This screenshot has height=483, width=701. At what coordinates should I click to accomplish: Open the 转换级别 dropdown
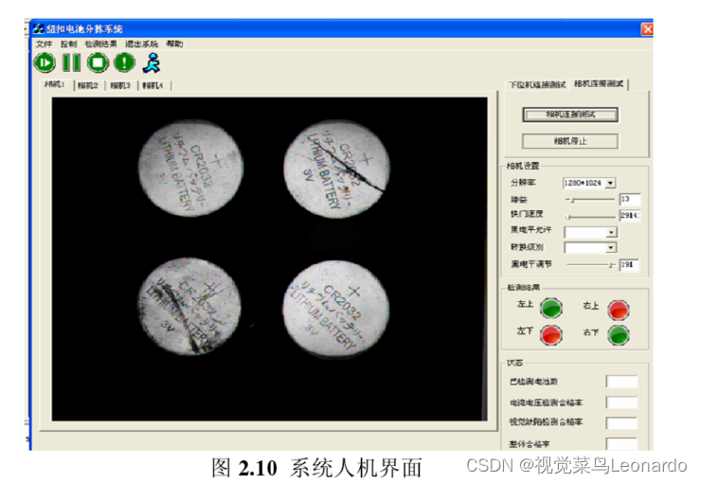pos(590,247)
